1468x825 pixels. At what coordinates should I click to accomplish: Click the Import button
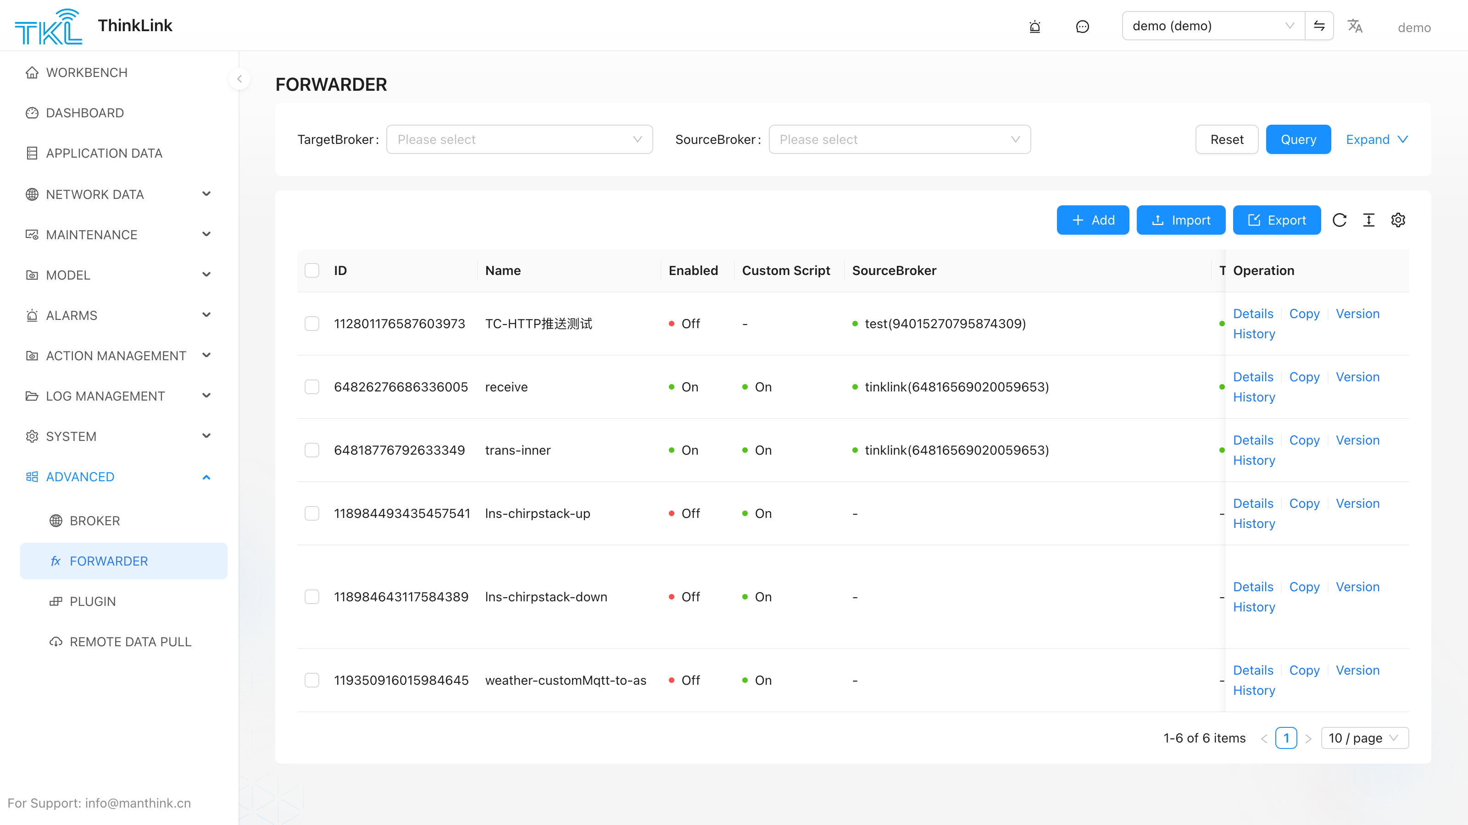pyautogui.click(x=1181, y=220)
